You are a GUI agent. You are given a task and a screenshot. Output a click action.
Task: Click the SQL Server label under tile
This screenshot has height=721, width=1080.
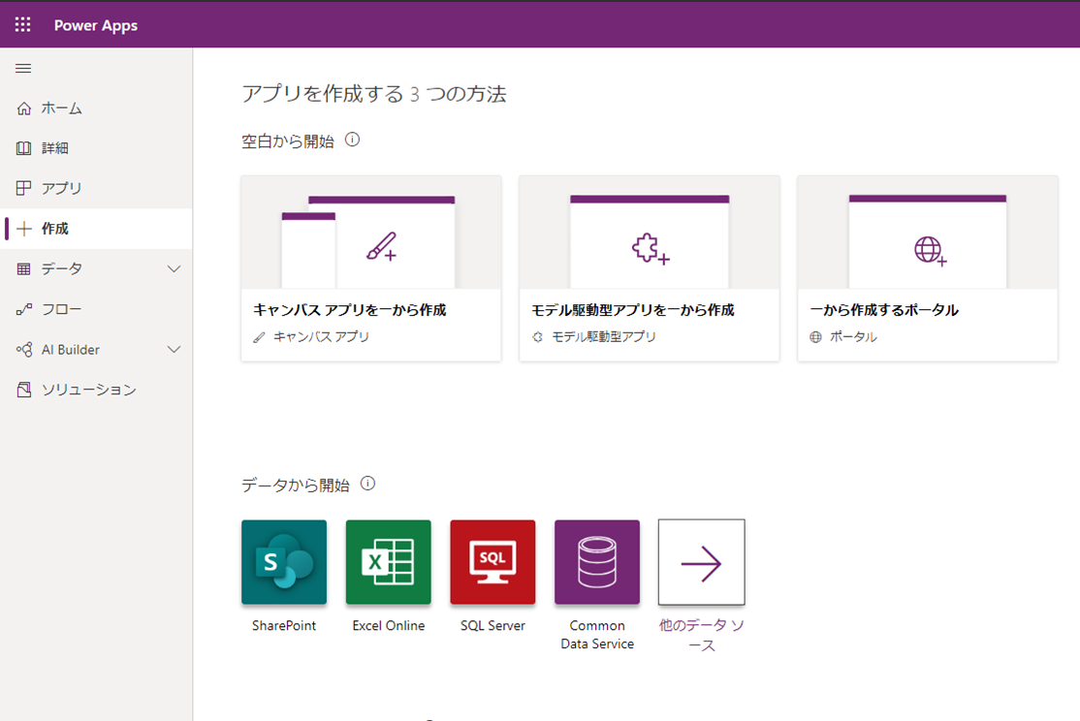click(492, 625)
